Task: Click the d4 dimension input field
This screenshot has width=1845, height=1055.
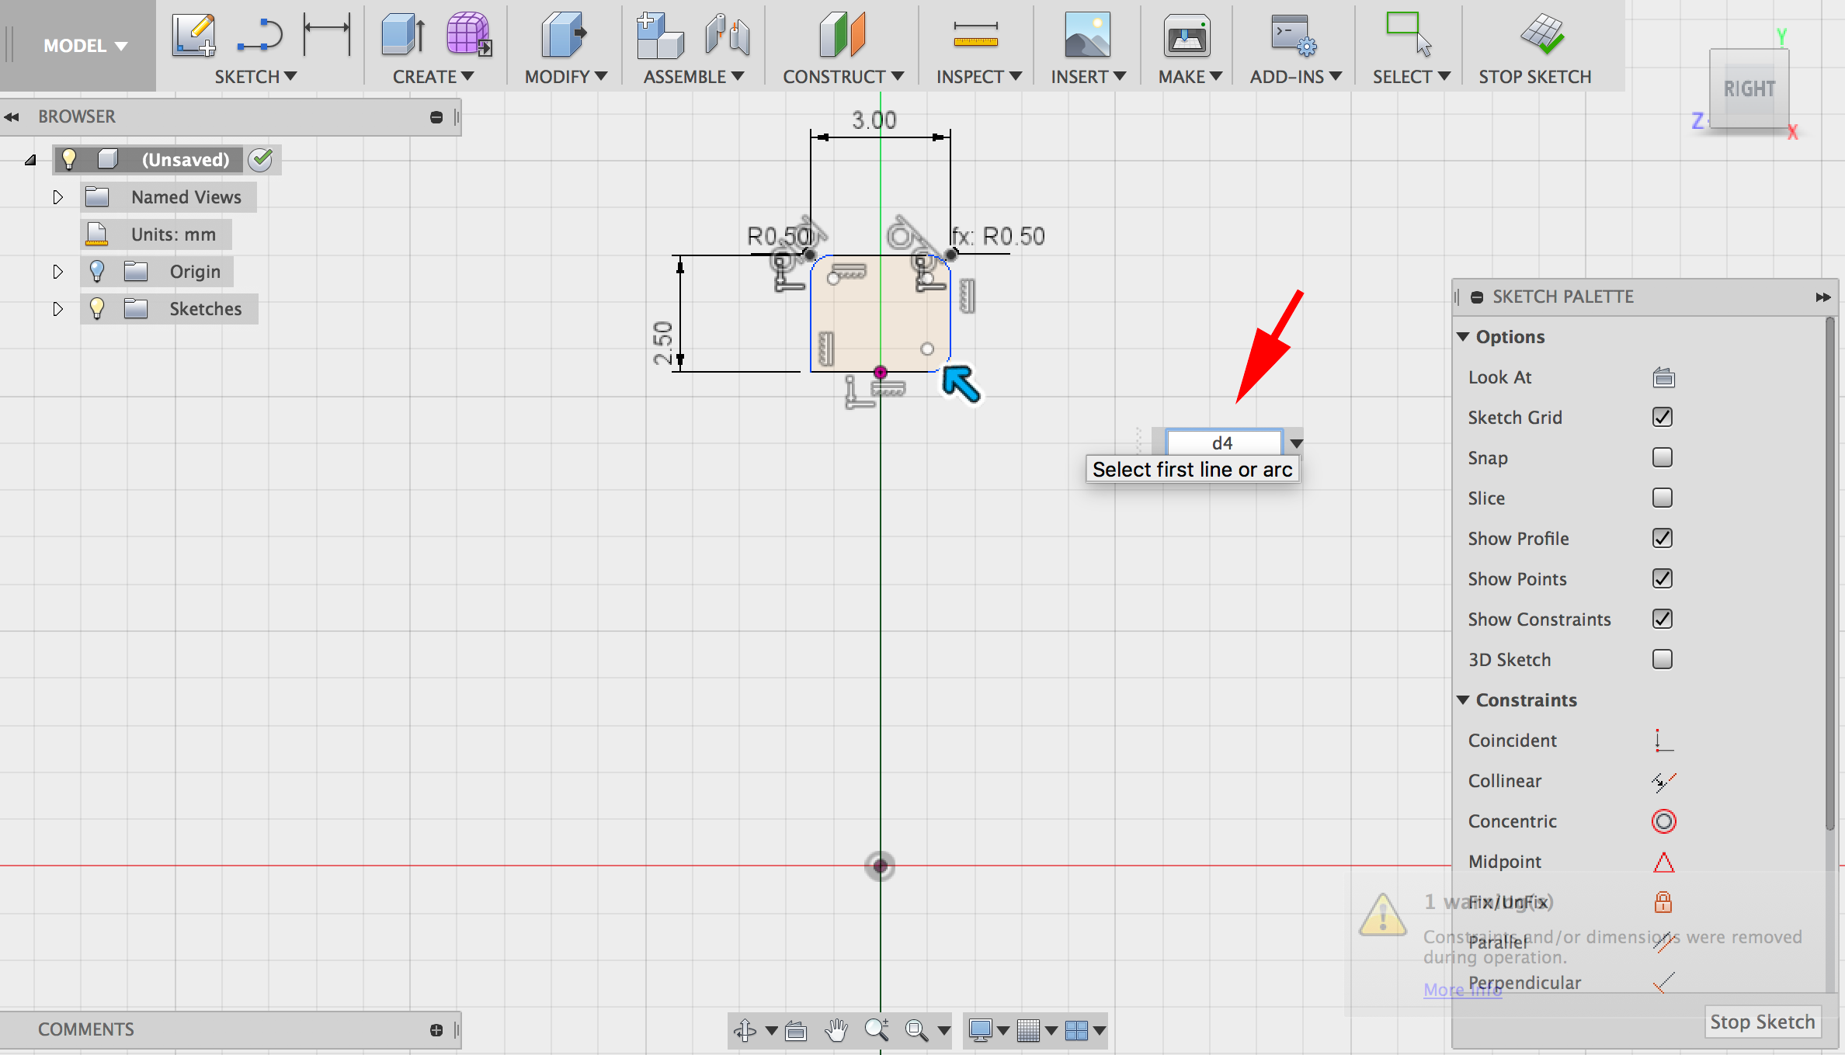Action: coord(1222,443)
